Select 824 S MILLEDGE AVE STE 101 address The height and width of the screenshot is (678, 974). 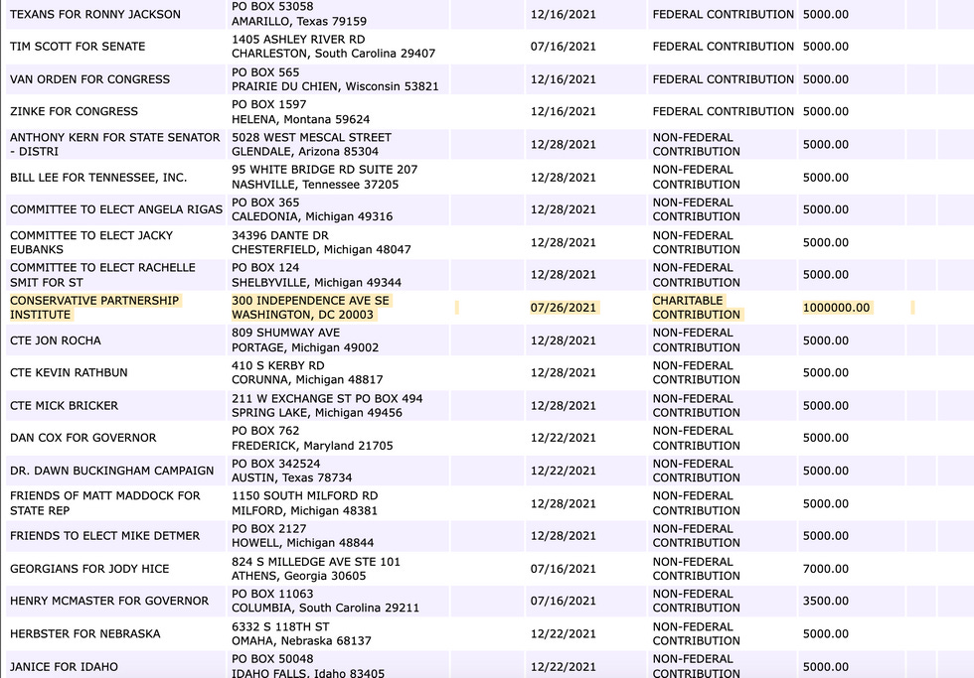tap(316, 569)
